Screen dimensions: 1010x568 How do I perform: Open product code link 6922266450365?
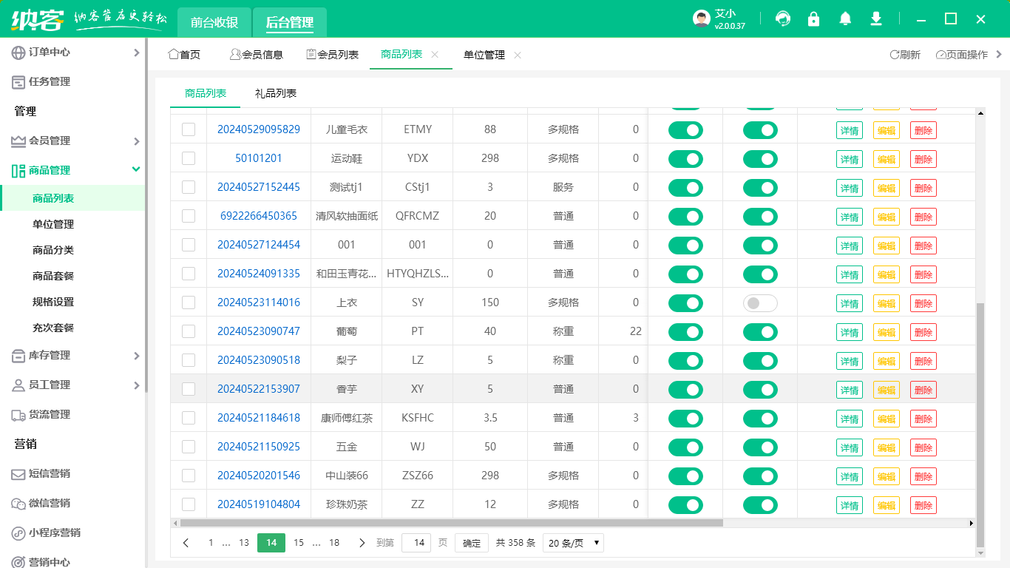[x=259, y=216]
